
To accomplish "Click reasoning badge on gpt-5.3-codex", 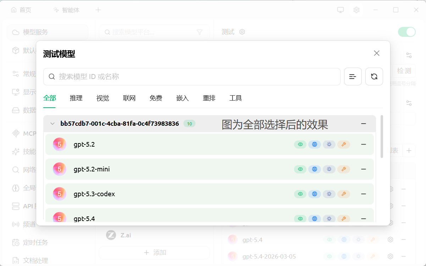I will point(329,194).
